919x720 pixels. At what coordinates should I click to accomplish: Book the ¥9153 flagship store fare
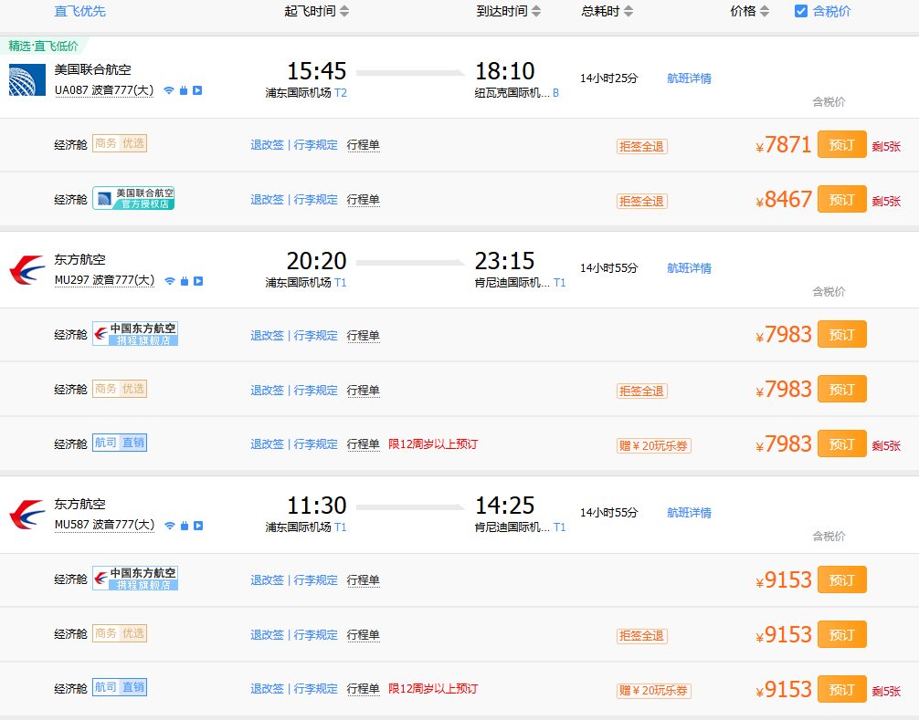[x=841, y=579]
